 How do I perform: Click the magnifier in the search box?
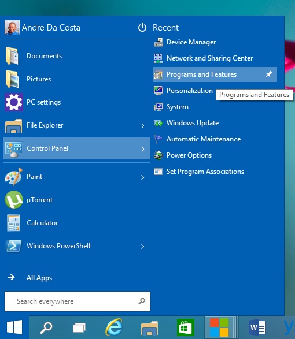pyautogui.click(x=142, y=301)
